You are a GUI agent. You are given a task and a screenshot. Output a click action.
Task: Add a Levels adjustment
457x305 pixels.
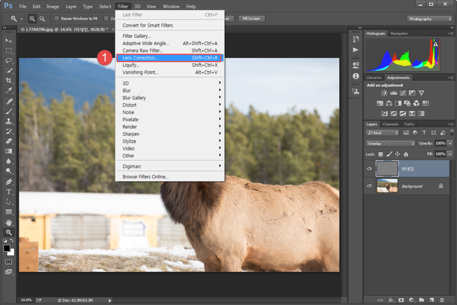click(x=394, y=93)
